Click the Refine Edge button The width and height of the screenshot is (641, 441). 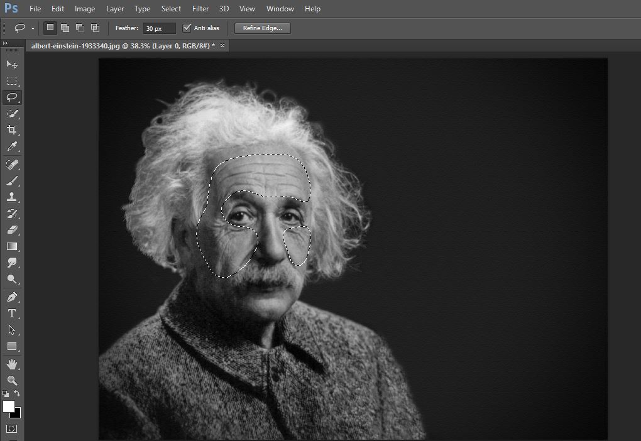(x=262, y=28)
